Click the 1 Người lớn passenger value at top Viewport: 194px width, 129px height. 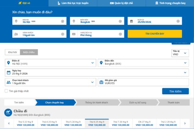(28, 35)
